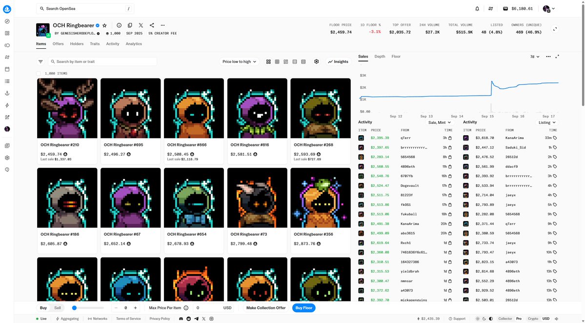Open the Price low to high sort dropdown
Image resolution: width=585 pixels, height=323 pixels.
239,61
